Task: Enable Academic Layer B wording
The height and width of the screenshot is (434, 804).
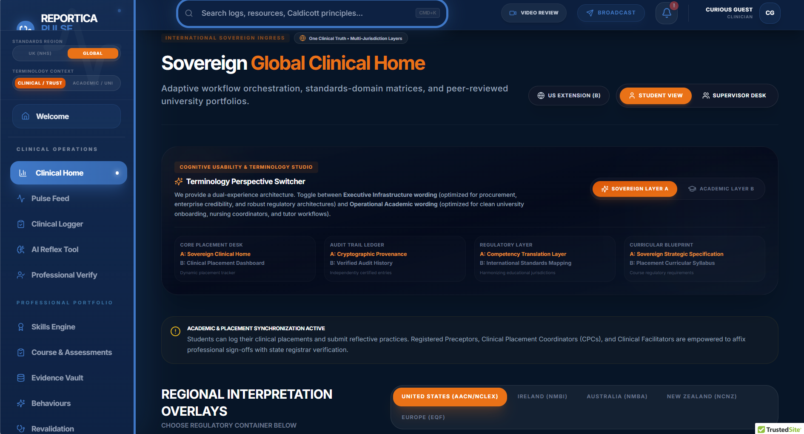Action: pyautogui.click(x=721, y=189)
